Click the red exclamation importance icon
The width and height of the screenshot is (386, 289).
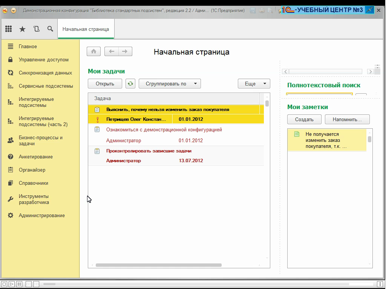coord(98,119)
